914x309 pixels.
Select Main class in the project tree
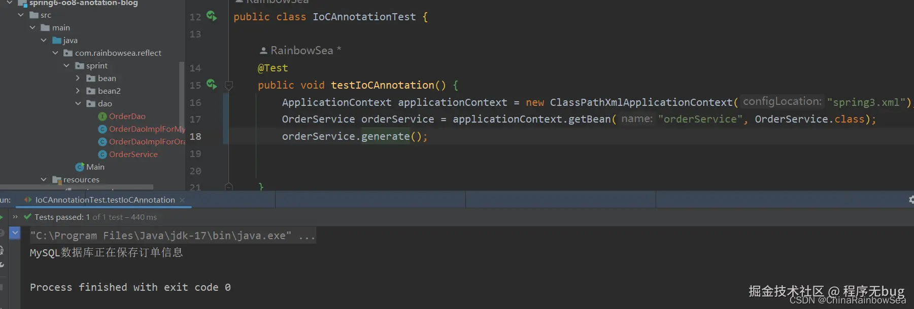tap(95, 167)
